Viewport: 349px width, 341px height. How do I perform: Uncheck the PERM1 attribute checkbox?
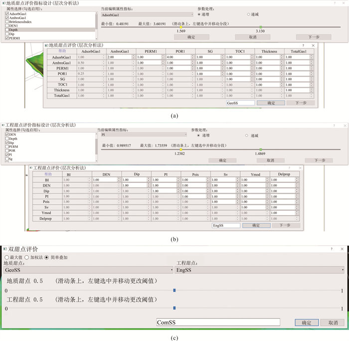pos(7,38)
